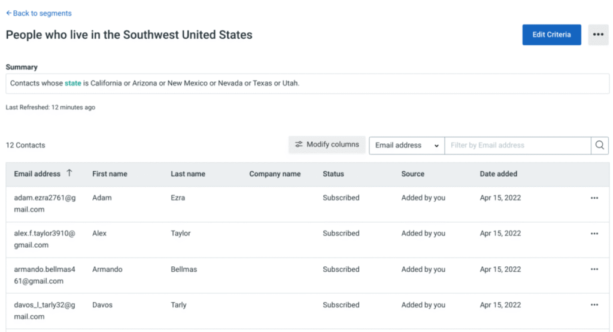Click the Edit Criteria button
Viewport: 613px width, 332px height.
(551, 35)
